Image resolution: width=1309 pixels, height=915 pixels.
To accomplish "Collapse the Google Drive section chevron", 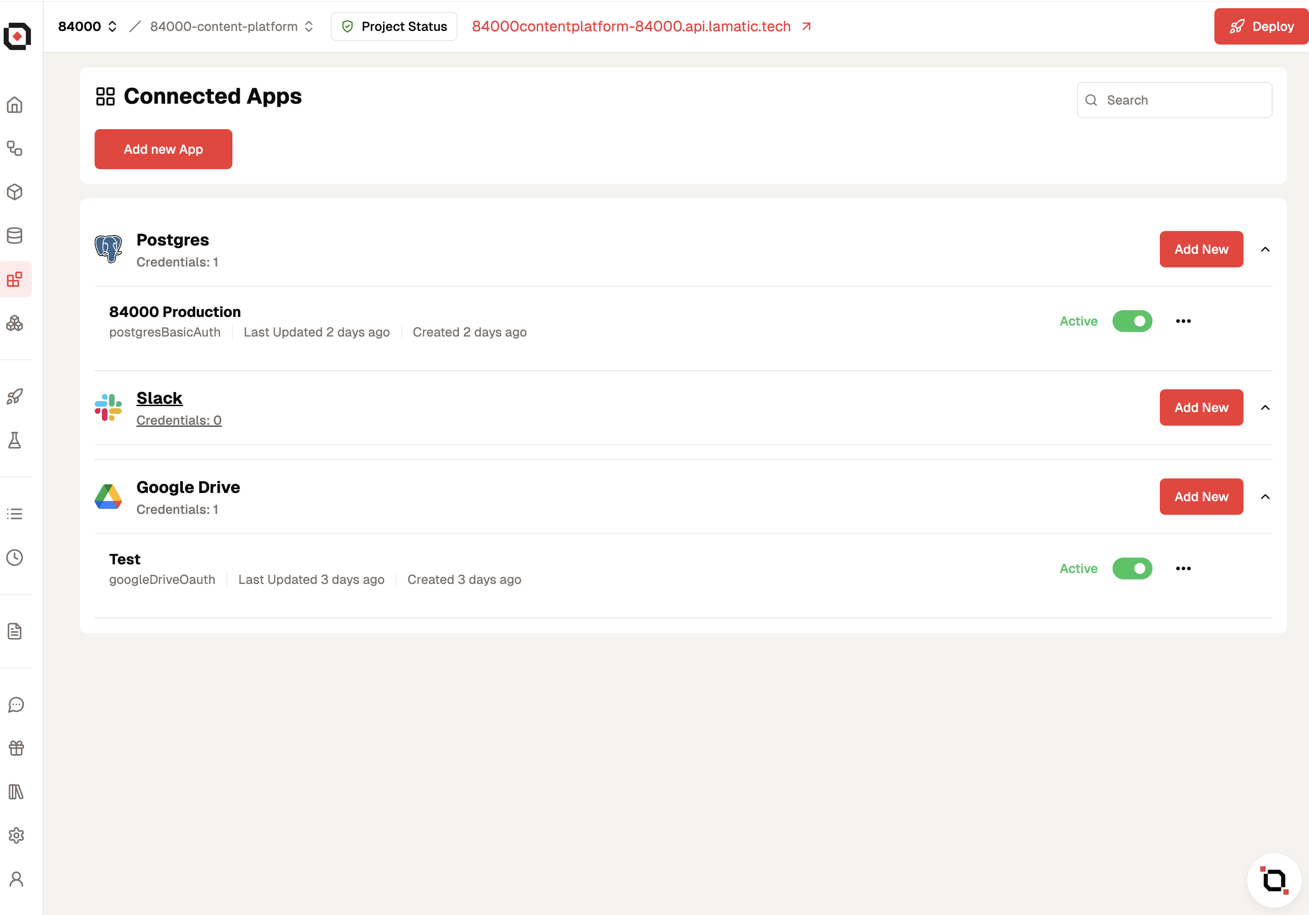I will click(x=1264, y=497).
